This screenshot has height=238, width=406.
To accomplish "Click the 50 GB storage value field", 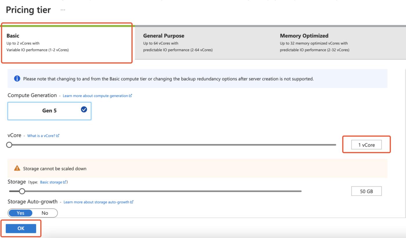I will point(366,191).
